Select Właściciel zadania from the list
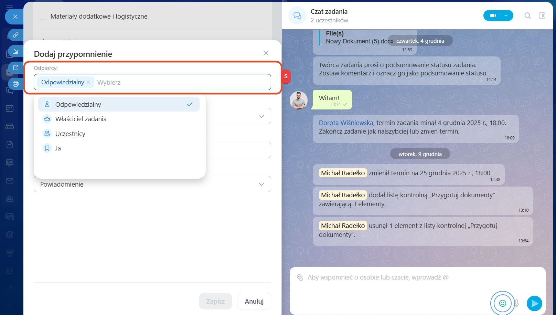The image size is (556, 315). [x=119, y=119]
